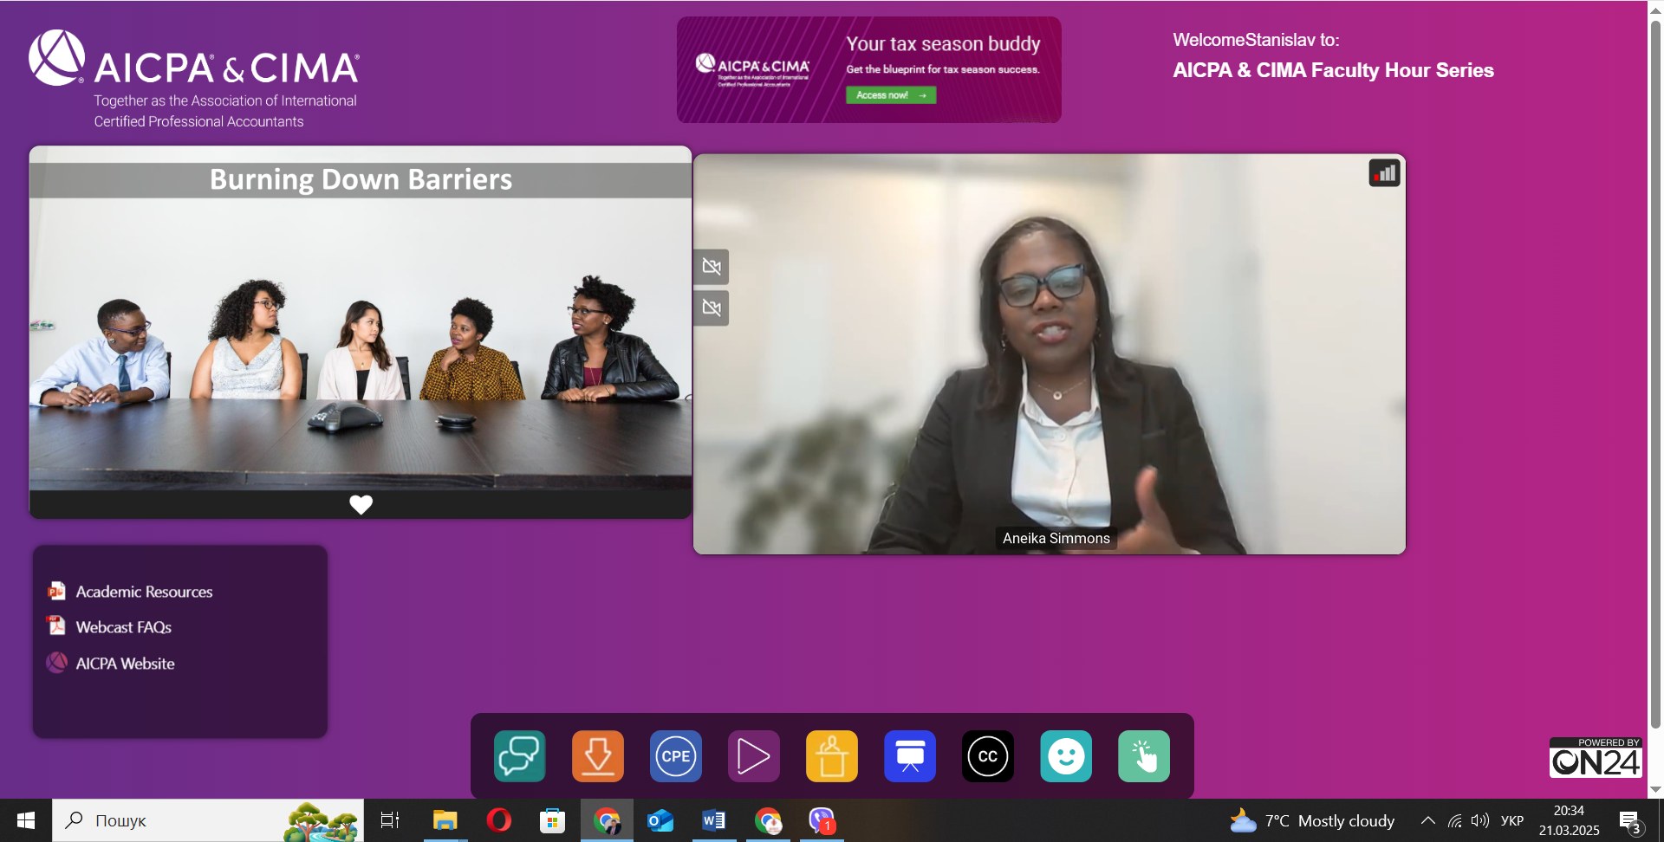
Task: Open the orange download resources widget
Action: (x=598, y=756)
